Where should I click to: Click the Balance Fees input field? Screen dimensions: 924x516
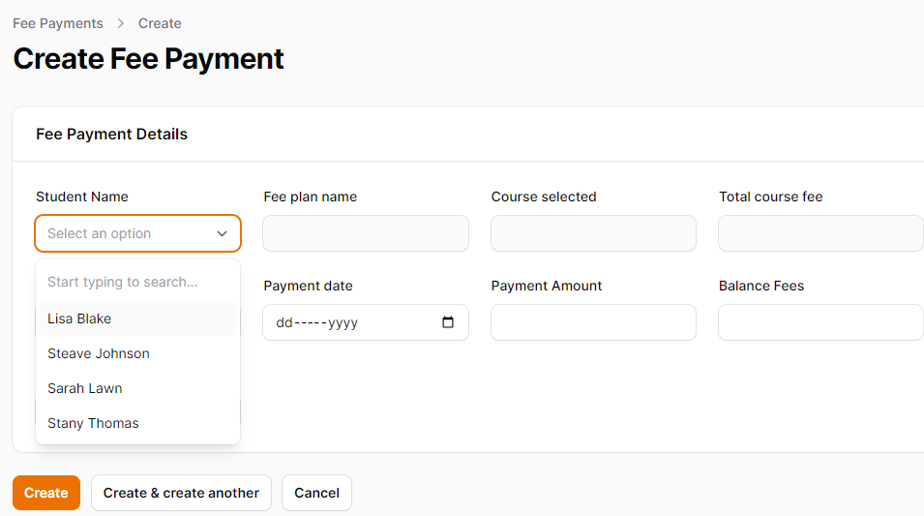[x=820, y=322]
